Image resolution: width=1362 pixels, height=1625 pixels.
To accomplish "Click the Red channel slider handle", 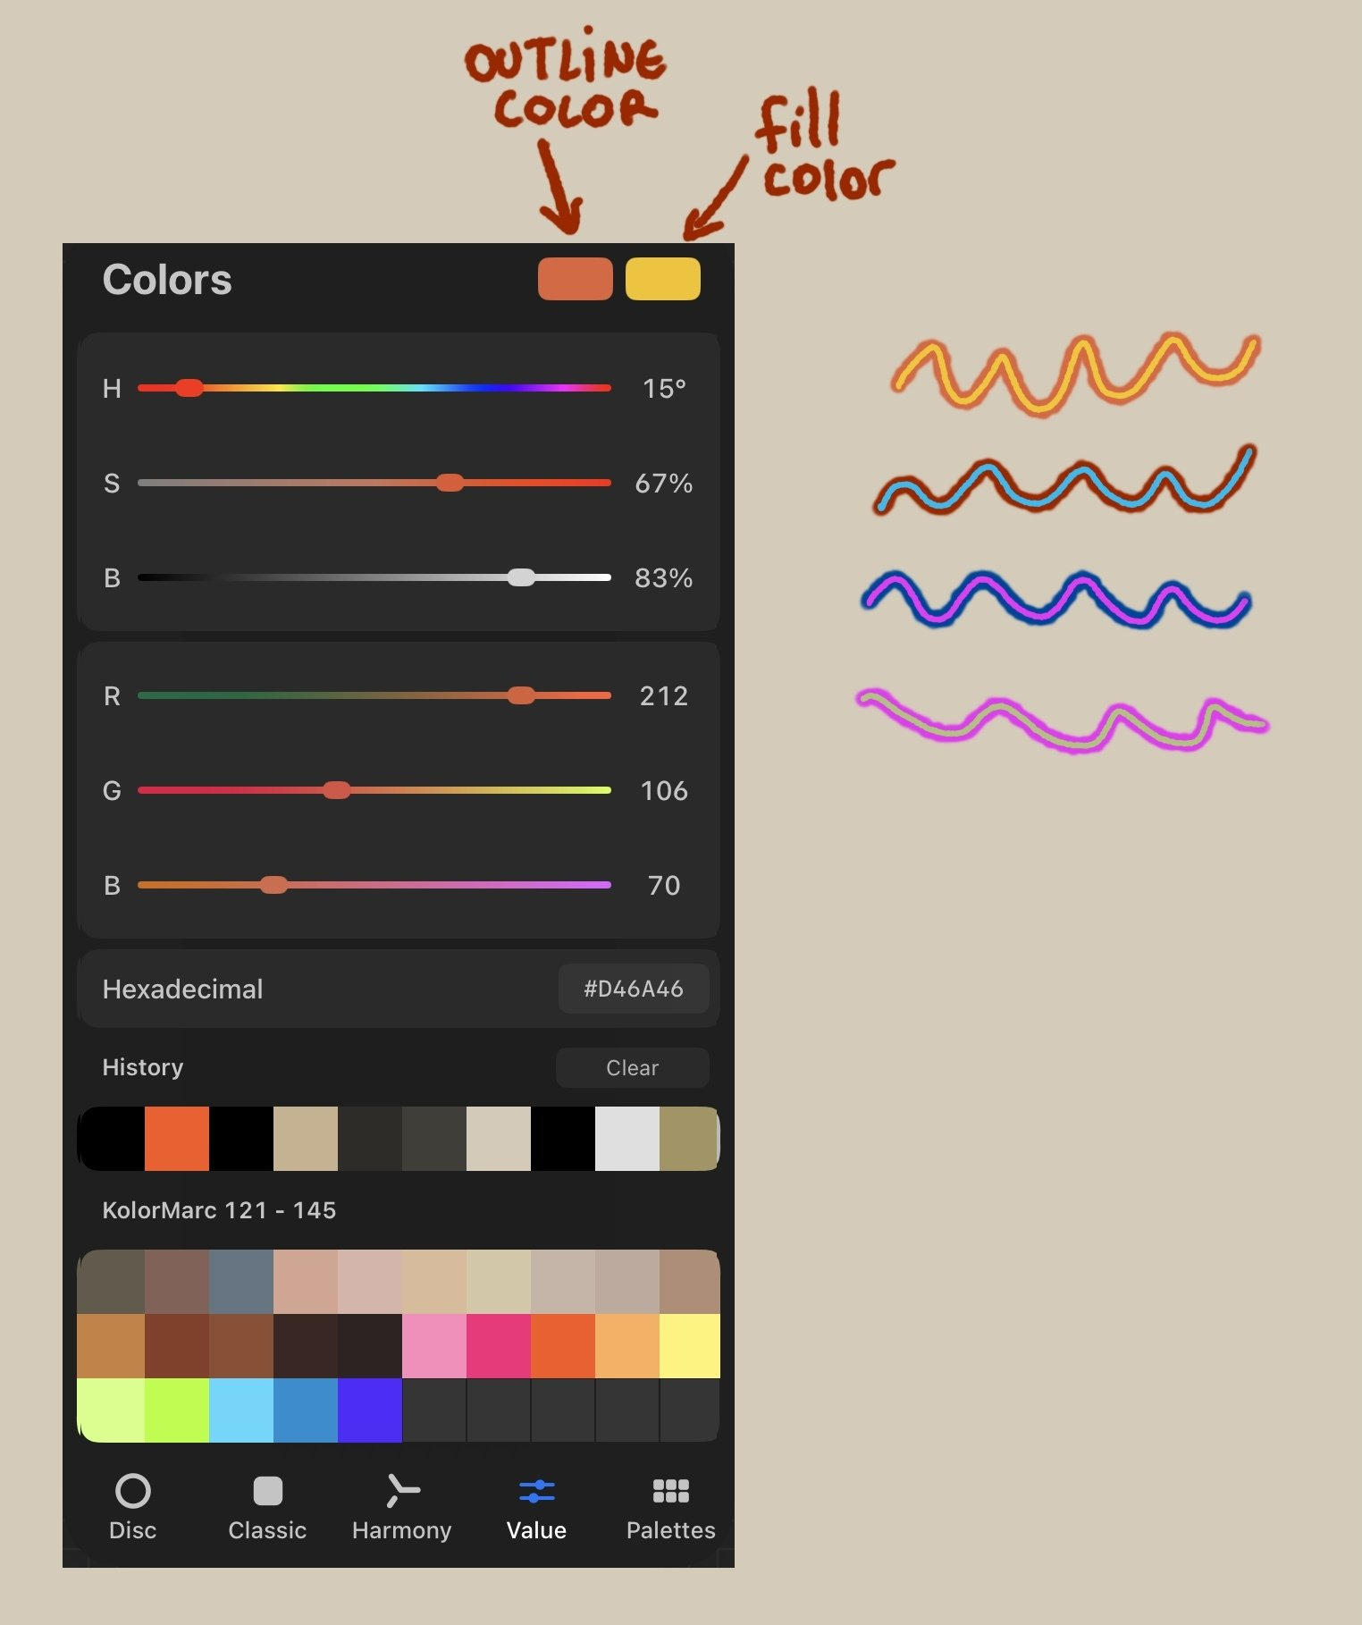I will pos(521,695).
